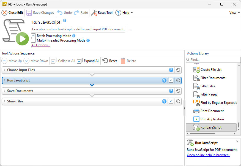
Task: Select Filter Files in Actions Library
Action: (211, 86)
